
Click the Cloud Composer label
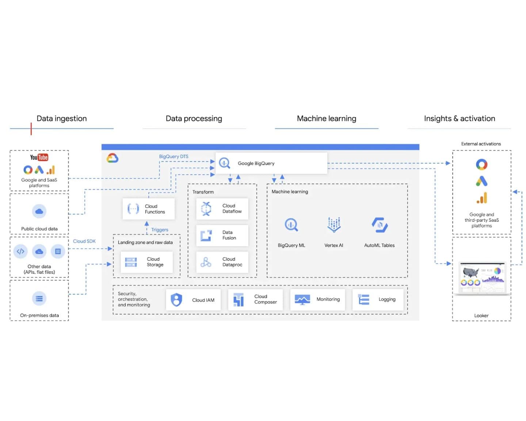click(266, 299)
